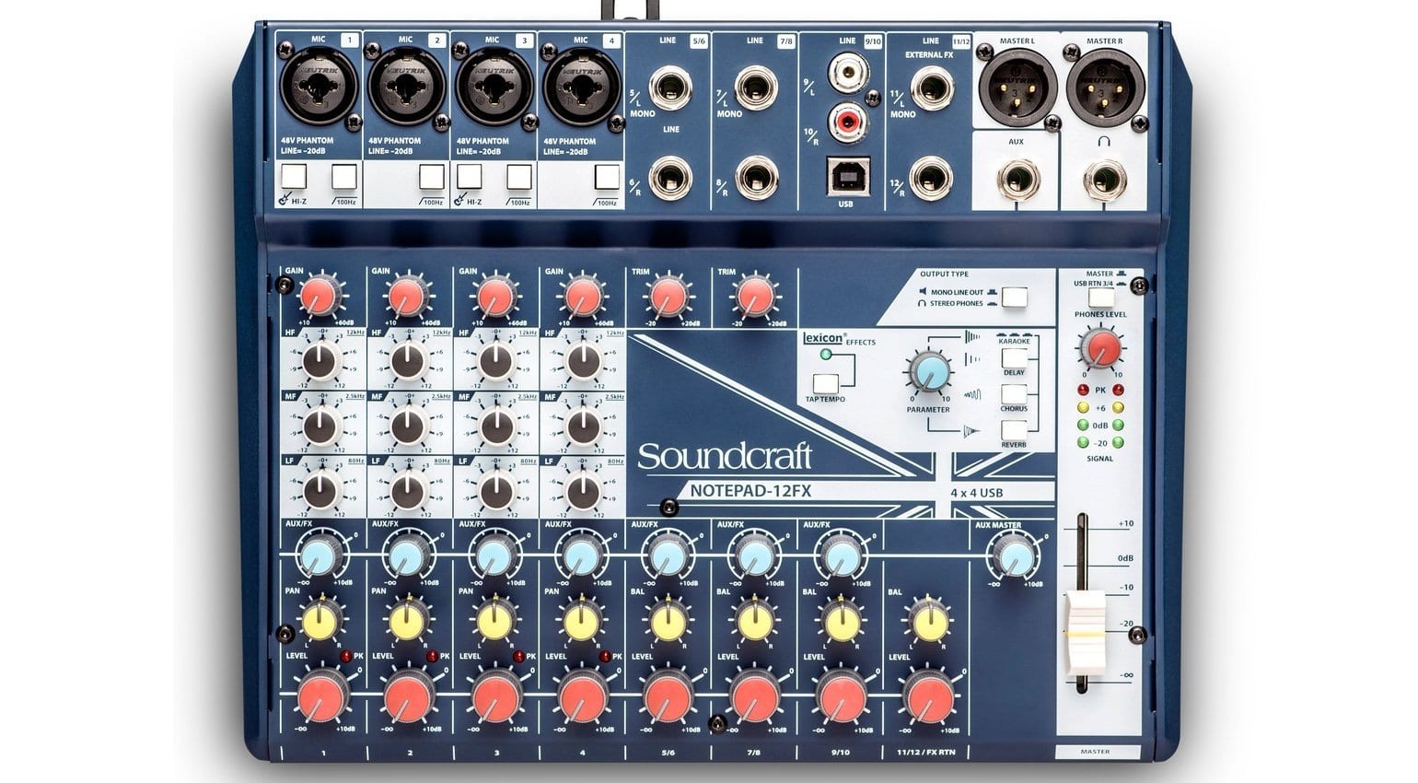Select the Karaoke/Delay effect button

pos(1014,356)
